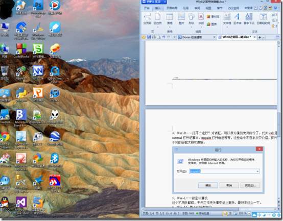
Task: Launch the CodeBlocks desktop shortcut
Action: [x=21, y=51]
